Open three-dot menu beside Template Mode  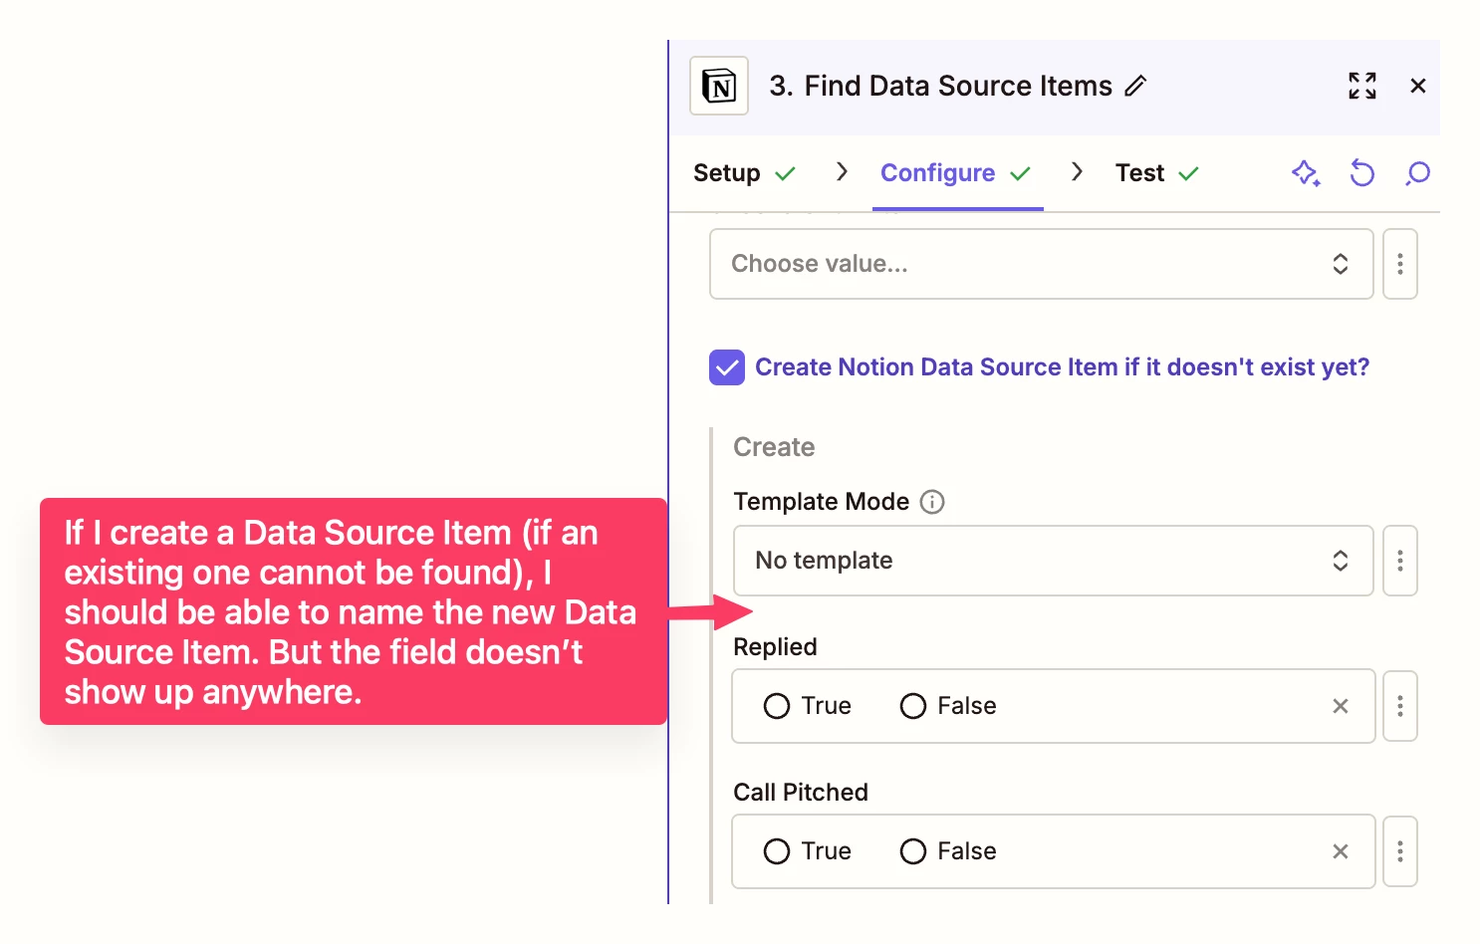pyautogui.click(x=1400, y=561)
